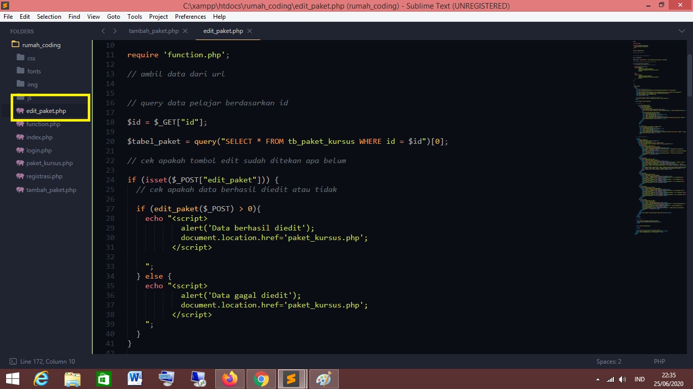Expand the img folder
This screenshot has height=389, width=693.
point(32,85)
